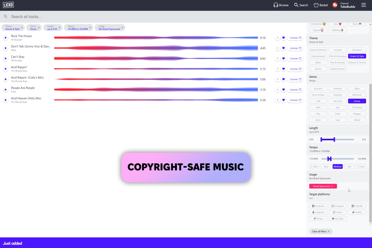Show info for Rock The House

(x=278, y=38)
